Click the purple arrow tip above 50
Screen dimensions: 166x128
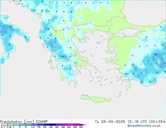(83, 125)
